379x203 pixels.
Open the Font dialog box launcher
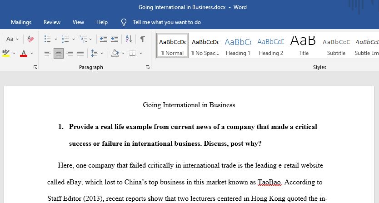(x=35, y=67)
